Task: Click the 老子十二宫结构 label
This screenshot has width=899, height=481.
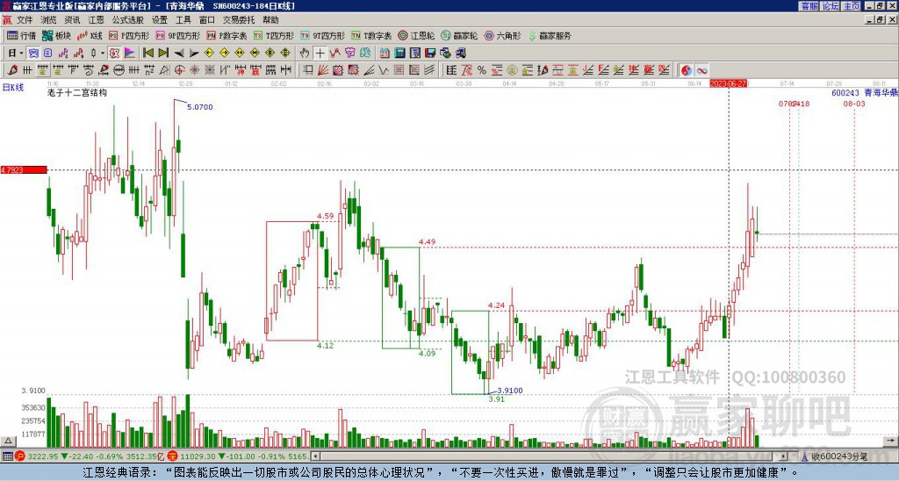Action: [x=77, y=93]
